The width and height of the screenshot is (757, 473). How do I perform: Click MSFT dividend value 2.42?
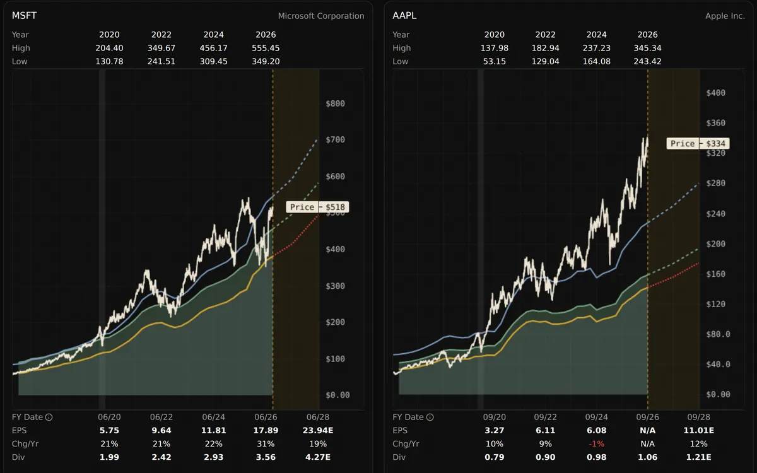[x=161, y=458]
